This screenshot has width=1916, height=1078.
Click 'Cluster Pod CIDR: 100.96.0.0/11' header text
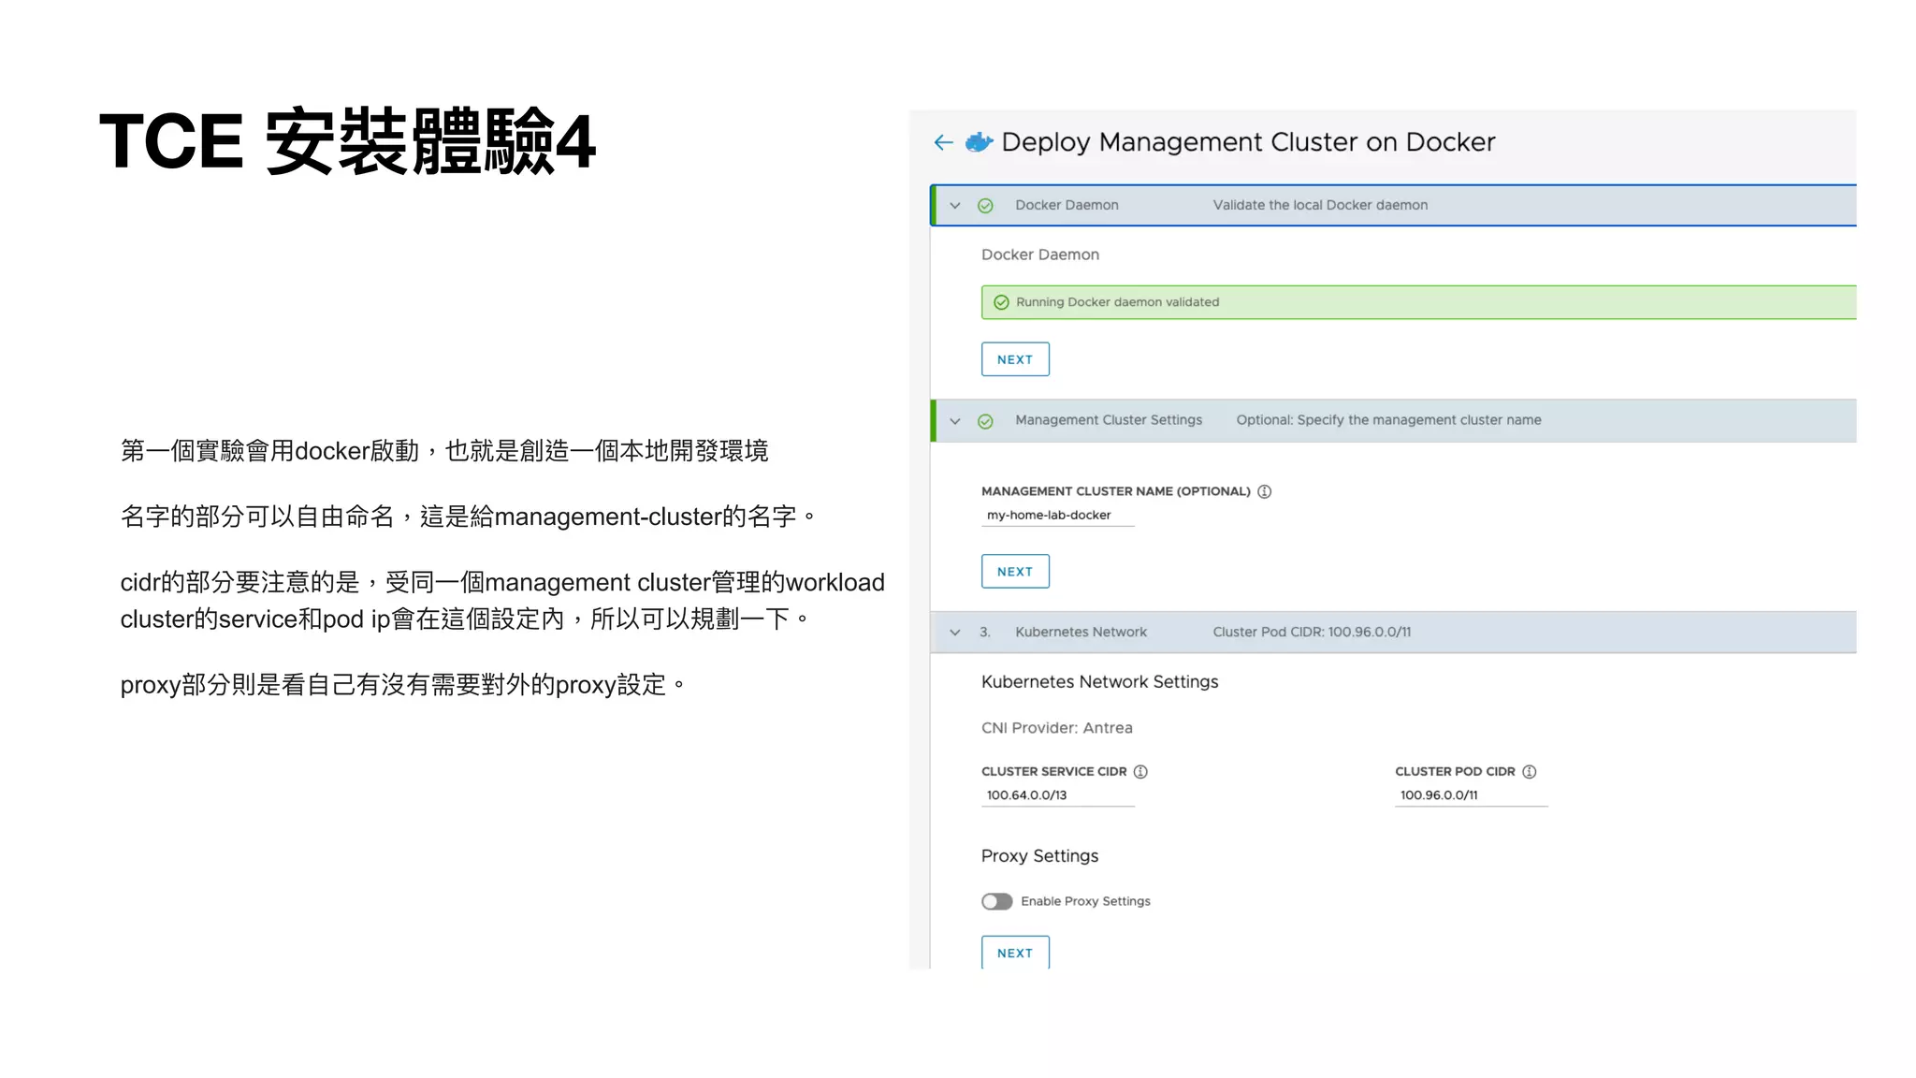pyautogui.click(x=1312, y=633)
